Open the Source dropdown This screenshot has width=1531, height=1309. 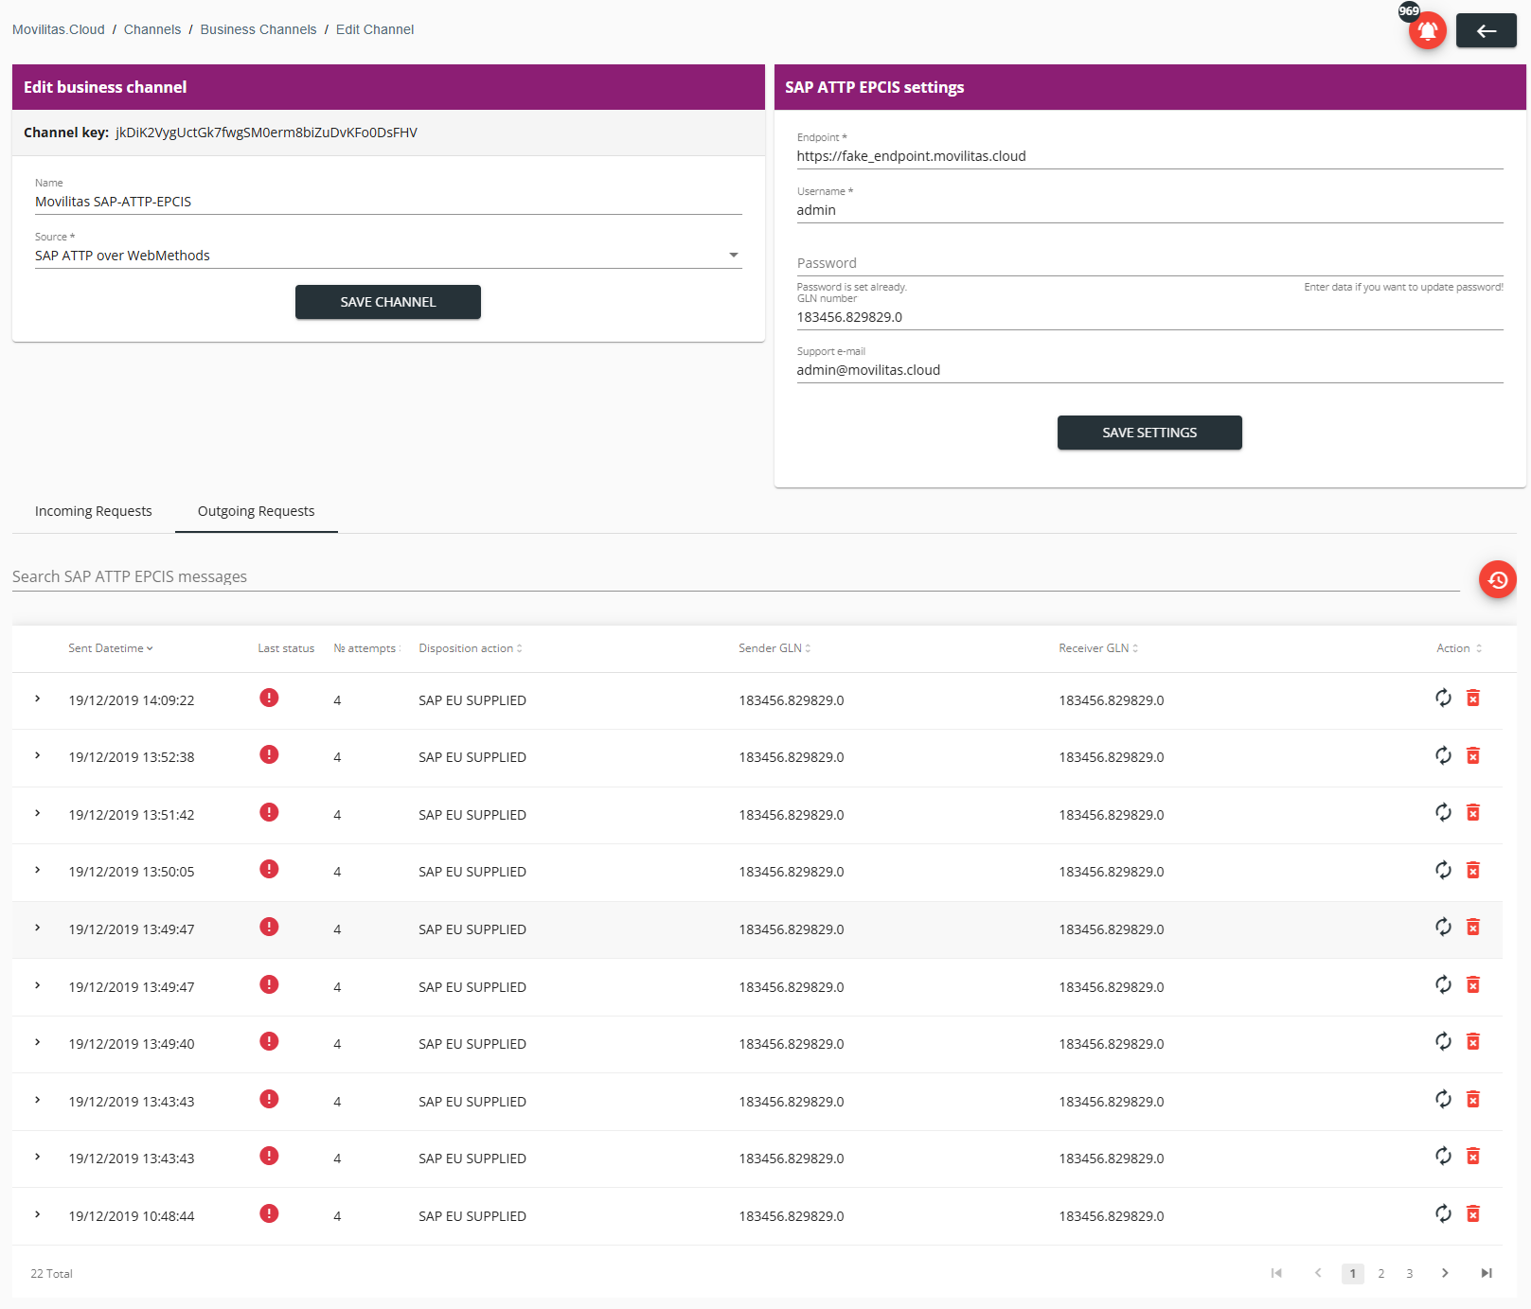(388, 256)
